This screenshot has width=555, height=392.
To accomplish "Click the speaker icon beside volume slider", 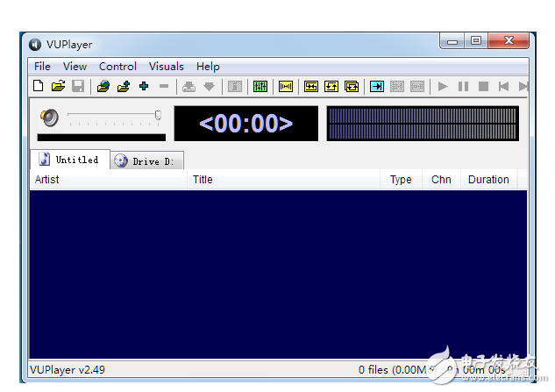I will pyautogui.click(x=49, y=117).
